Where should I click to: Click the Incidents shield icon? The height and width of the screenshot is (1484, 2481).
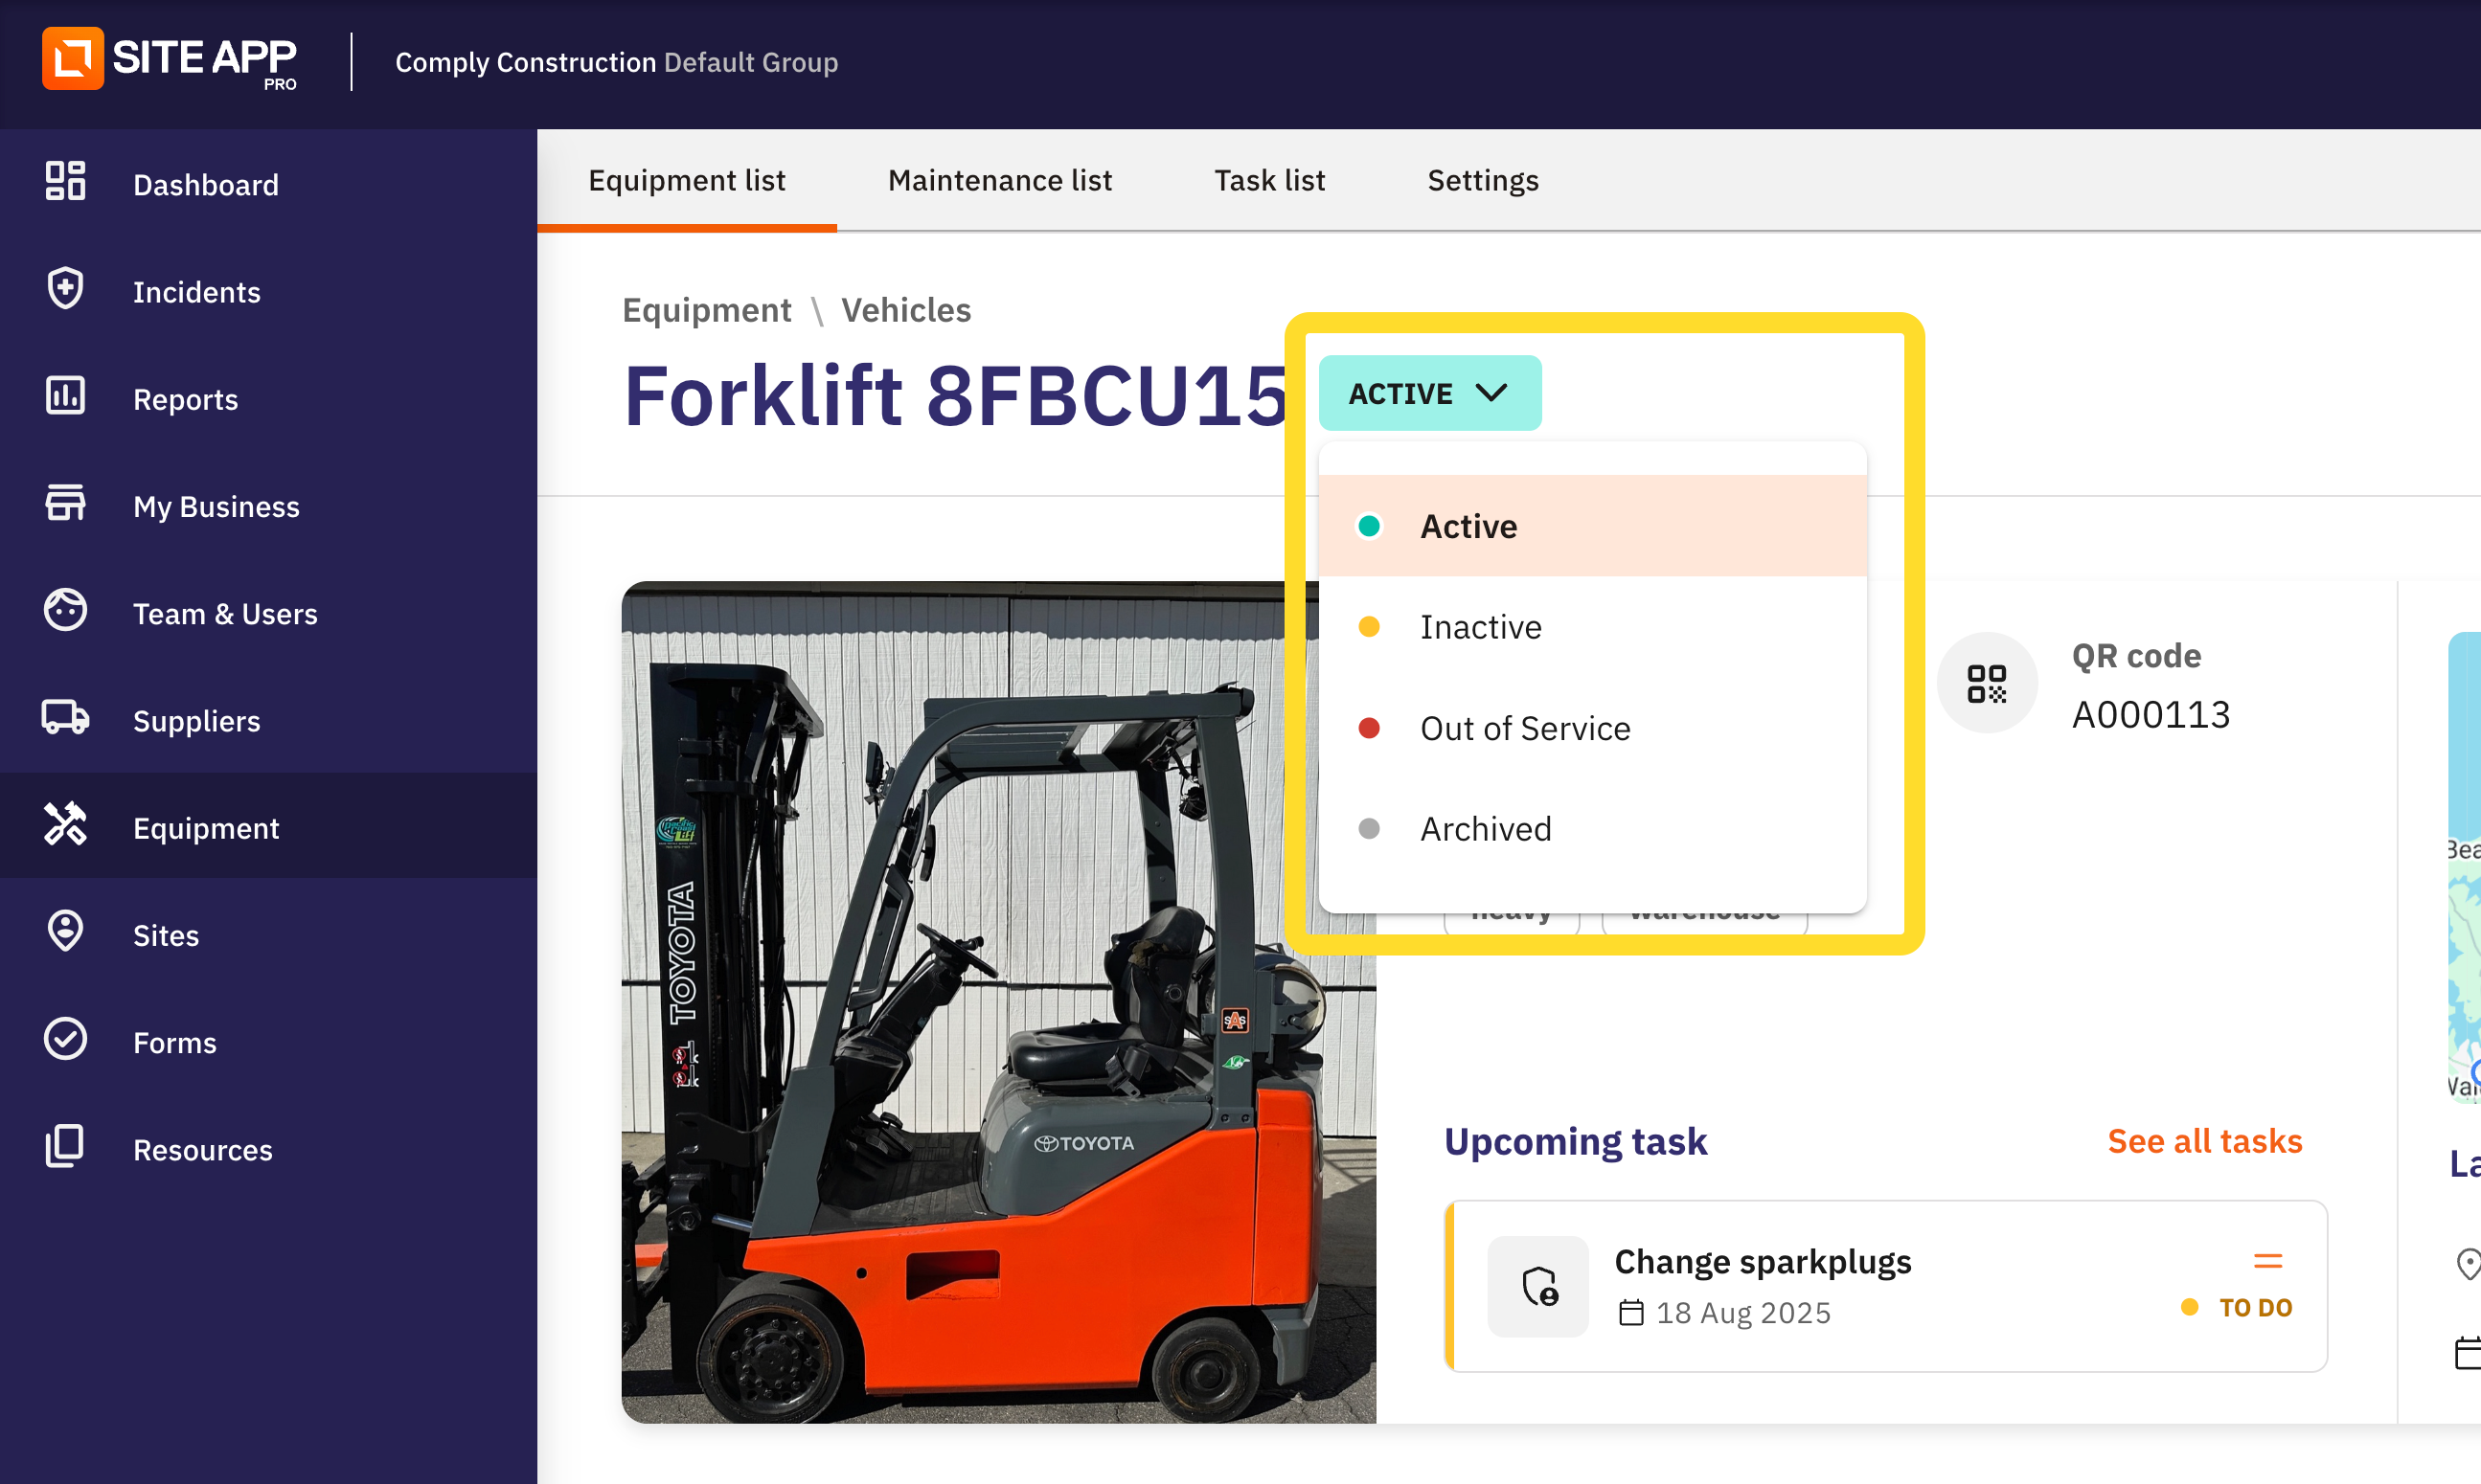(65, 289)
